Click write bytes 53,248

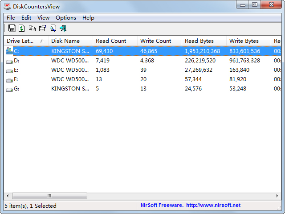tap(238, 89)
